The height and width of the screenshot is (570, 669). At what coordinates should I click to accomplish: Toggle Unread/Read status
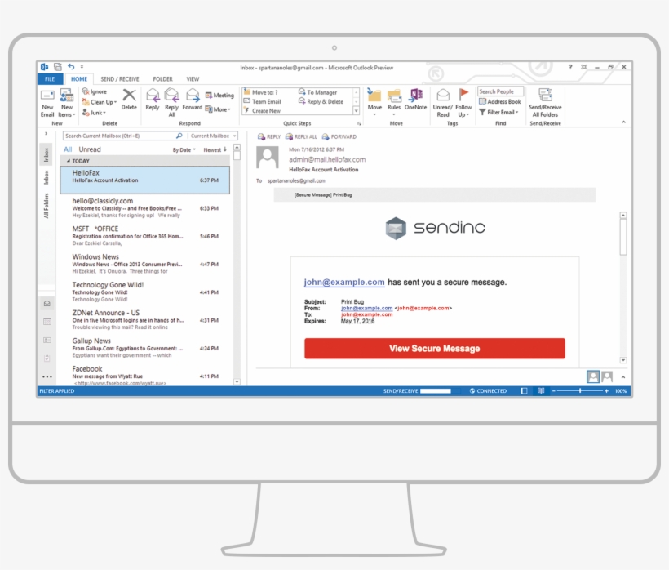442,103
